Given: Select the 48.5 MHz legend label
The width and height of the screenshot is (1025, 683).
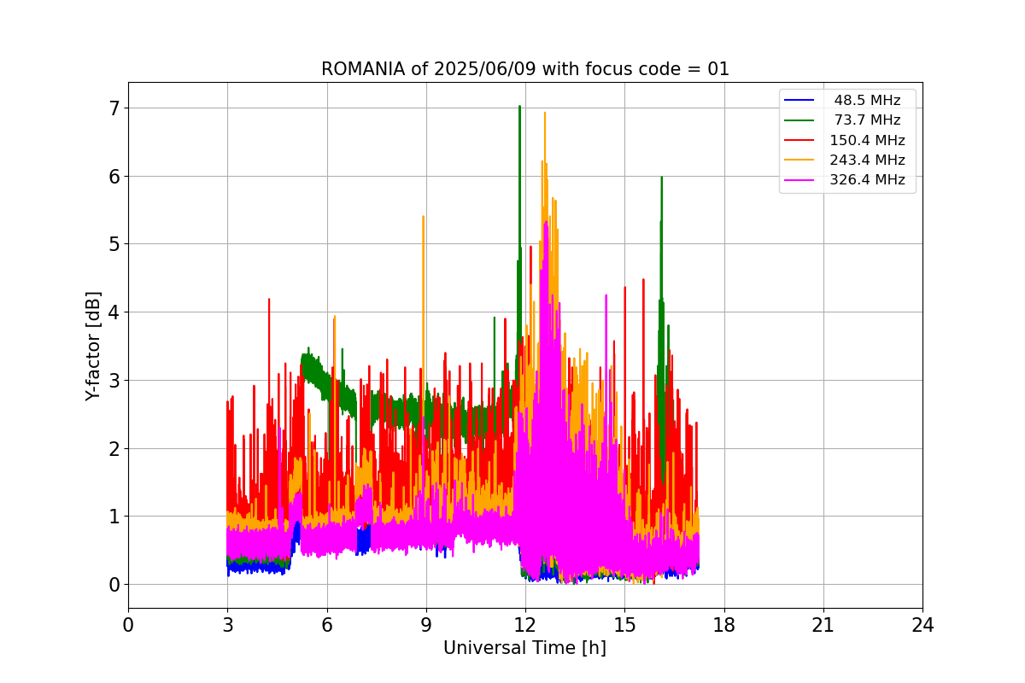Looking at the screenshot, I should (867, 101).
